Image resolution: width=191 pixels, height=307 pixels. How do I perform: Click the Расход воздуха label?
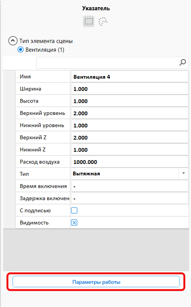tap(40, 162)
